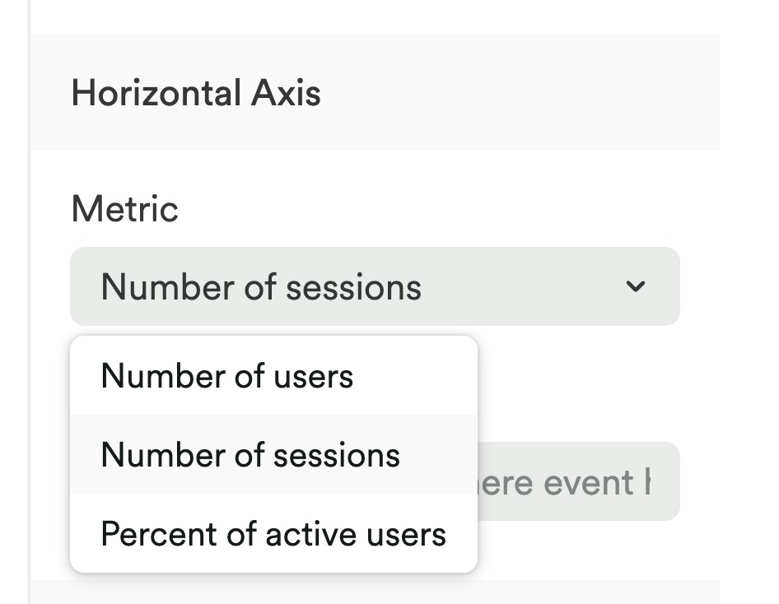This screenshot has width=779, height=604.
Task: Choose "Percent of active users" option
Action: [x=273, y=534]
